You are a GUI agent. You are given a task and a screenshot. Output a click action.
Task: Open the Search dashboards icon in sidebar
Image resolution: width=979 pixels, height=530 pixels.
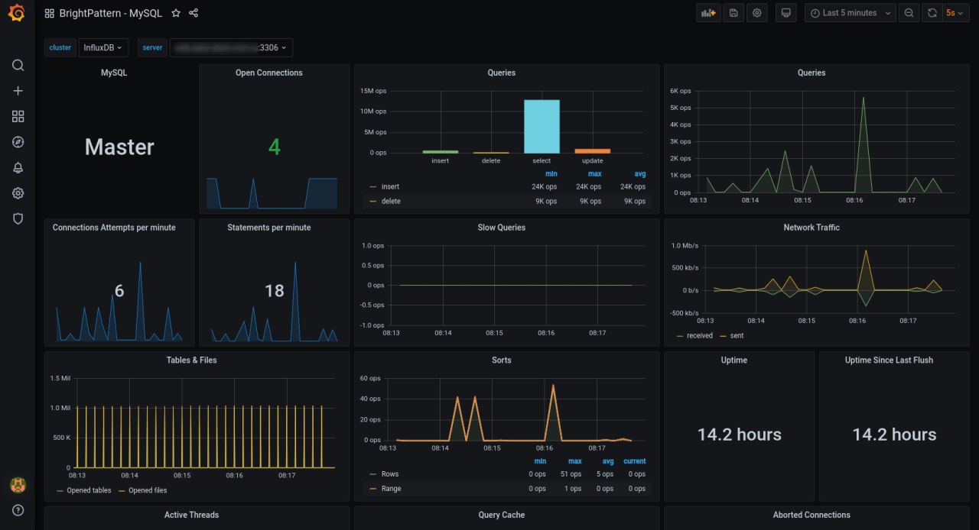[18, 65]
